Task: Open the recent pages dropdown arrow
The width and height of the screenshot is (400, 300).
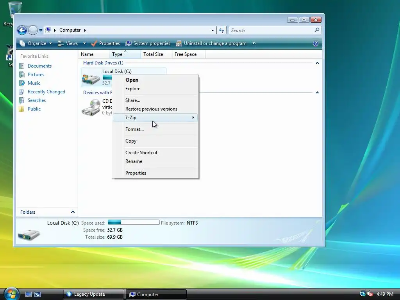Action: (x=41, y=30)
